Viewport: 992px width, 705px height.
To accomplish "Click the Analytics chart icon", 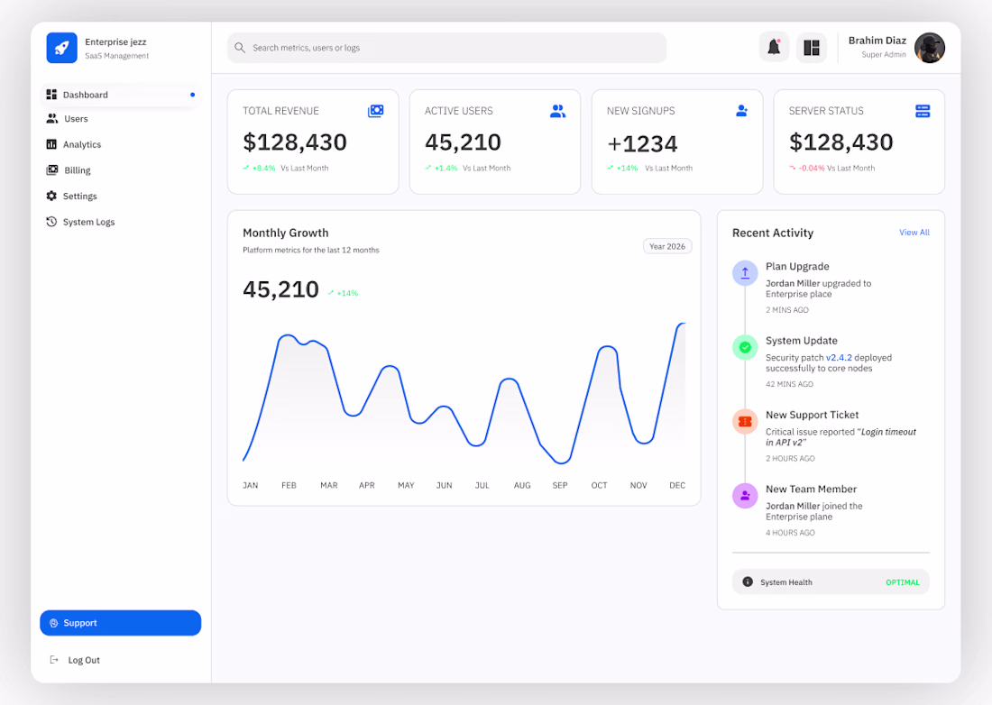I will point(51,144).
